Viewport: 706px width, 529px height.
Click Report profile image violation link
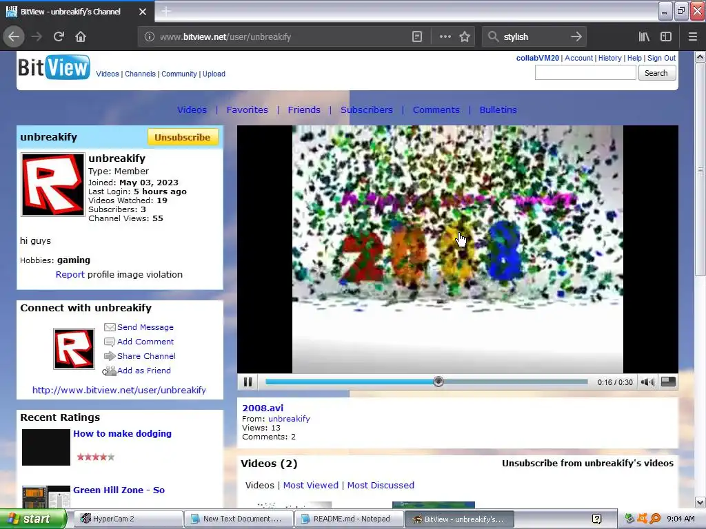pos(70,274)
